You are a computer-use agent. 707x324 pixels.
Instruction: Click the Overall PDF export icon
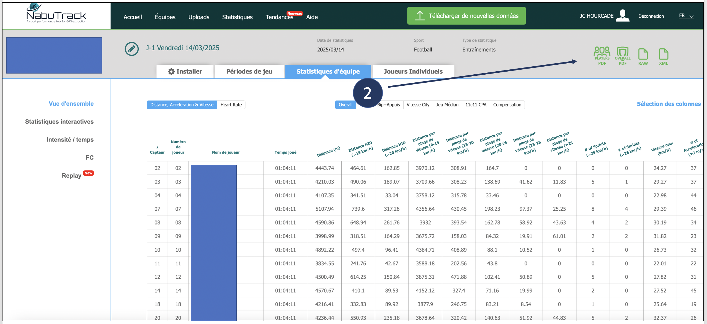(x=622, y=55)
